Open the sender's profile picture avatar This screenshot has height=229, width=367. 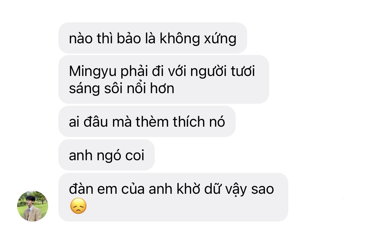coord(33,206)
